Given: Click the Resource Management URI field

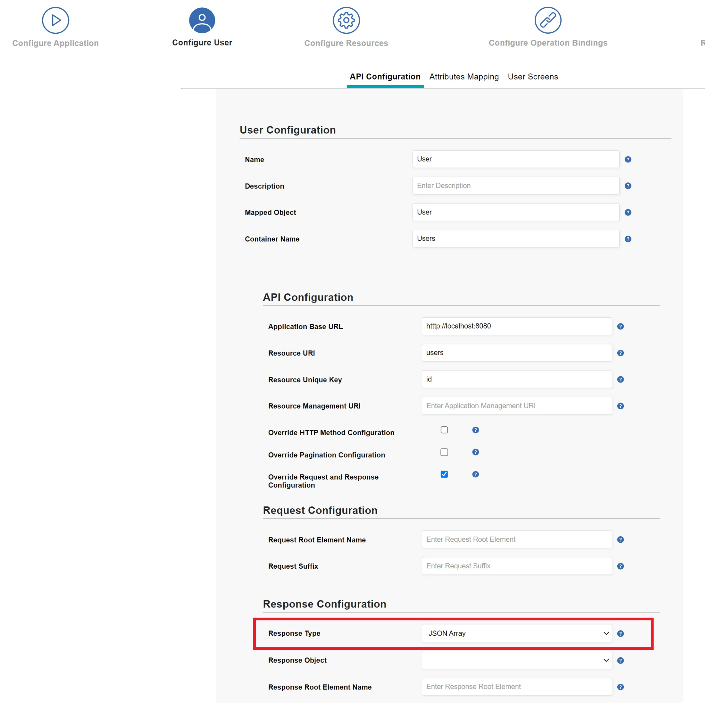Looking at the screenshot, I should click(517, 406).
